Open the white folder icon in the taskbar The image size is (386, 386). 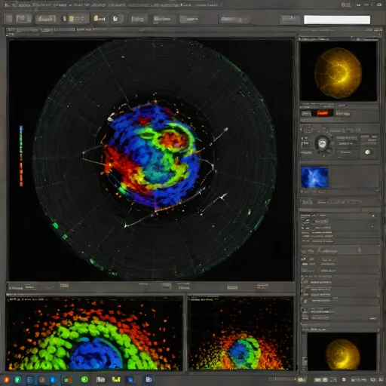[x=100, y=379]
